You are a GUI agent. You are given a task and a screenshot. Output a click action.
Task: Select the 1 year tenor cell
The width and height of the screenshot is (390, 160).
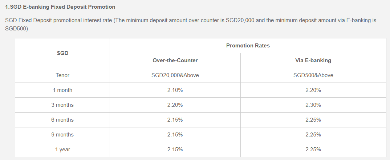pos(62,150)
